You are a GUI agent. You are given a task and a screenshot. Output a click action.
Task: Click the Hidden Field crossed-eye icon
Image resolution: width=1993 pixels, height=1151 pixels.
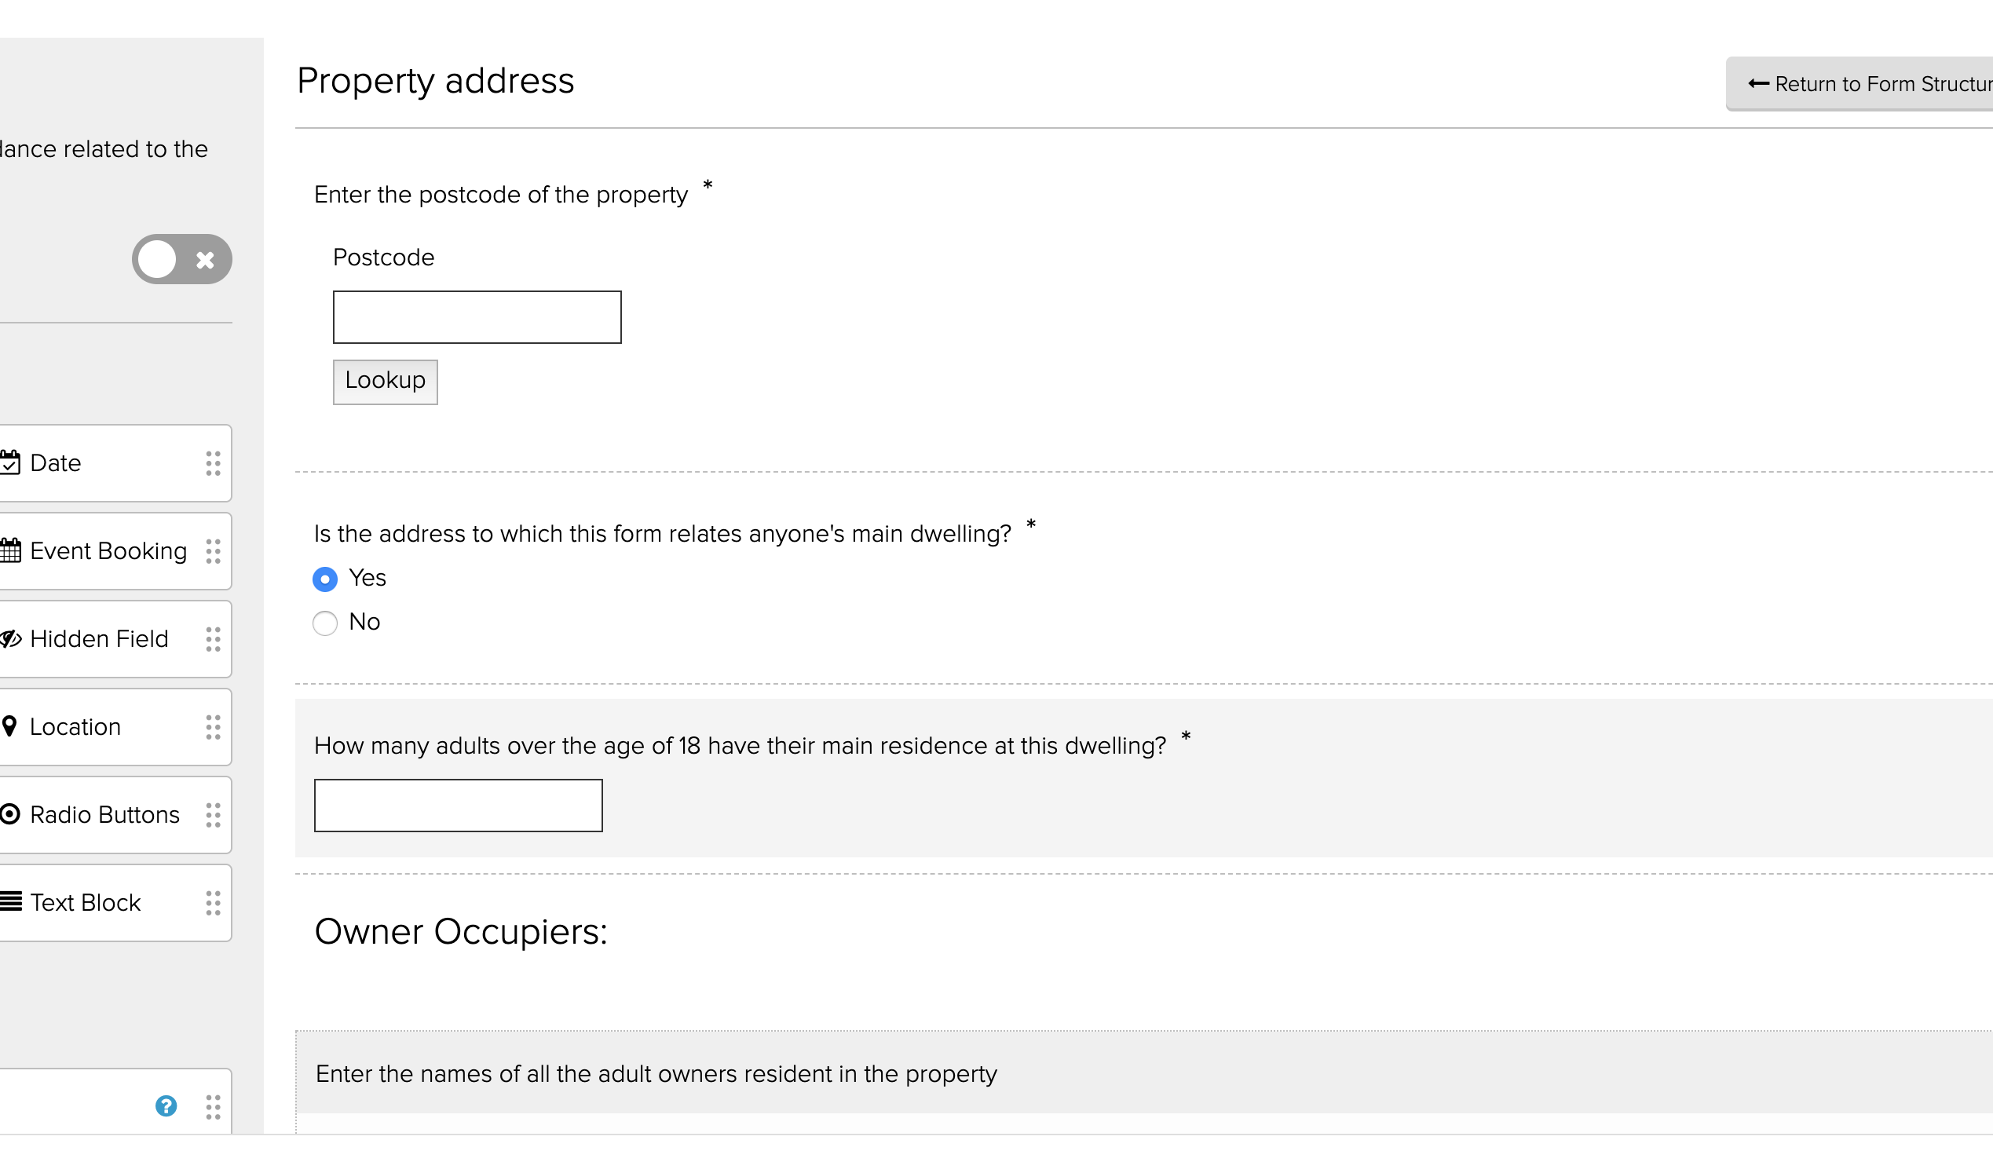[x=10, y=639]
